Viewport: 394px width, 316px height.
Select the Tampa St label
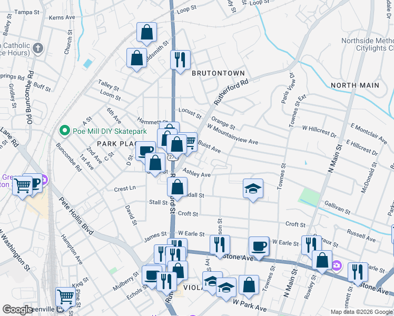(27, 12)
